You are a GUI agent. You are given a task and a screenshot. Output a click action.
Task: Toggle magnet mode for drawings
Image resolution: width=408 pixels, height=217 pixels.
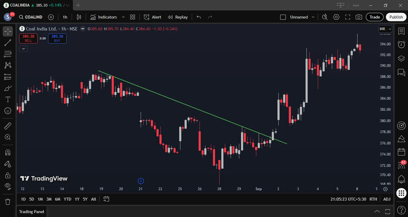[x=8, y=153]
